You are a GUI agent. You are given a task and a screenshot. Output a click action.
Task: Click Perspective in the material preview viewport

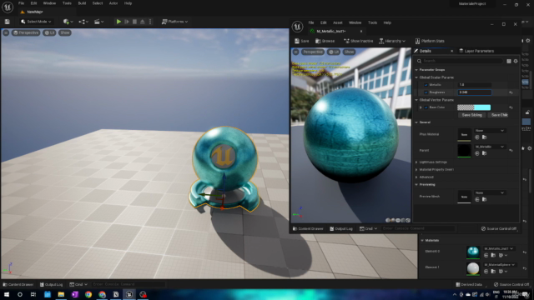coord(313,52)
